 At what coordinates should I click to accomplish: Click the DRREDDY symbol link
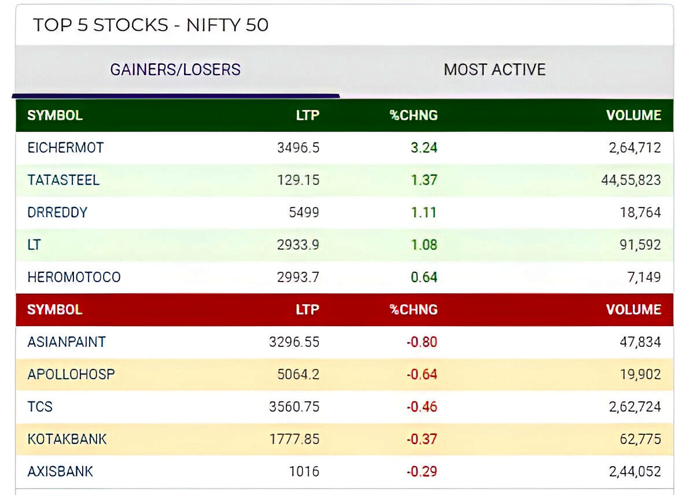[57, 212]
